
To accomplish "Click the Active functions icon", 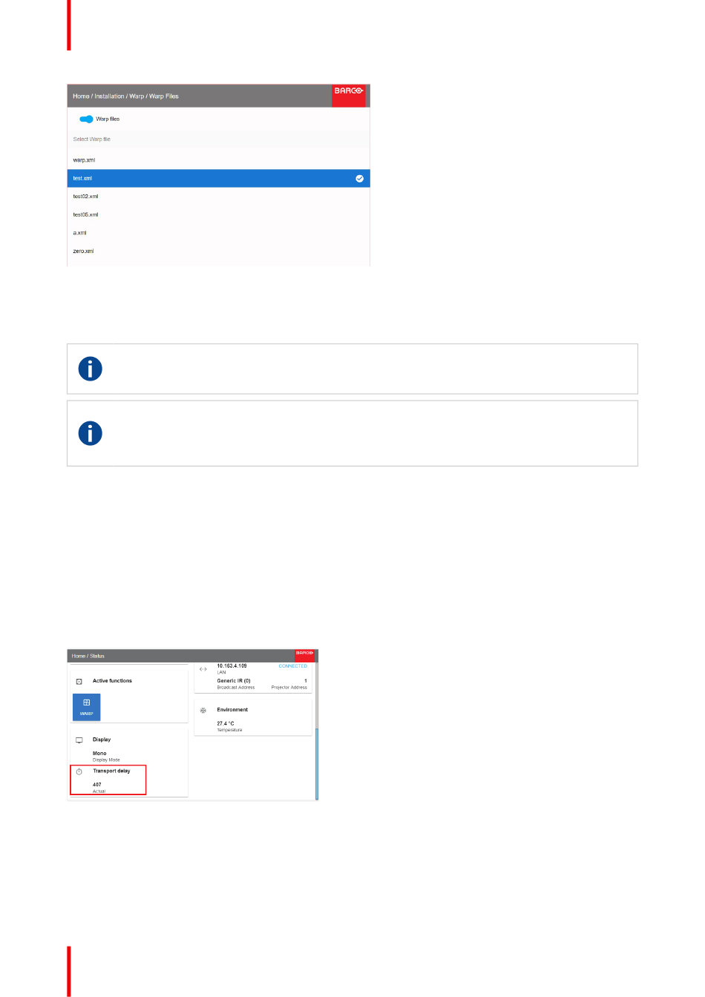I will click(x=79, y=681).
